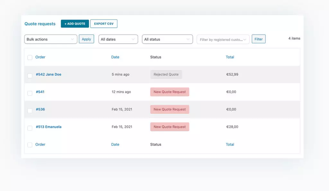Screen dimensions: 329x191
Task: Tick the checkbox for order #536
Action: [x=30, y=111]
